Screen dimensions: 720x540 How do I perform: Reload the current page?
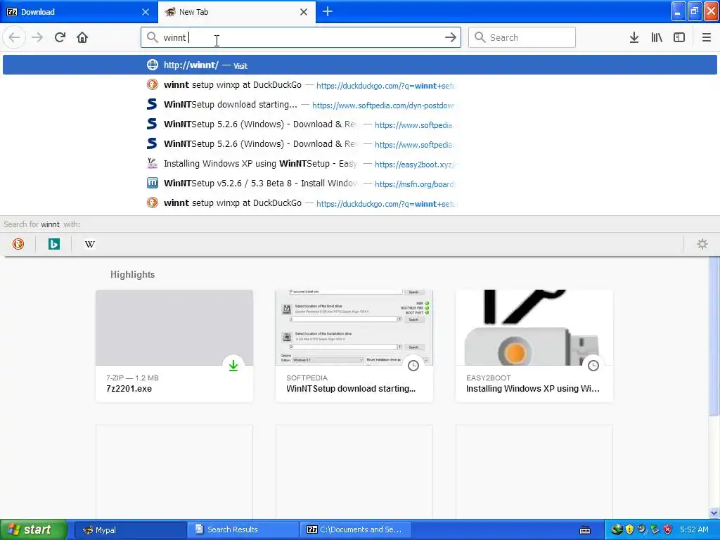tap(60, 37)
